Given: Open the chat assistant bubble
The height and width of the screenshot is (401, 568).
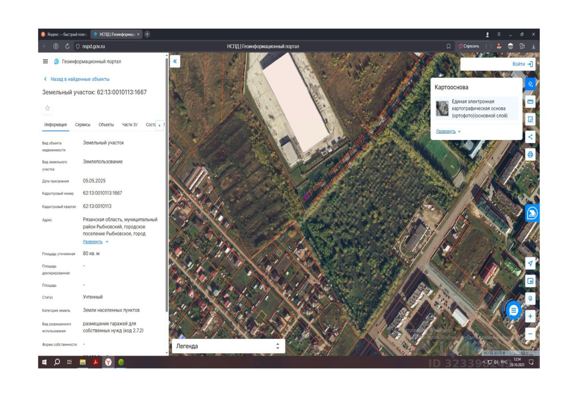Looking at the screenshot, I should coord(513,310).
